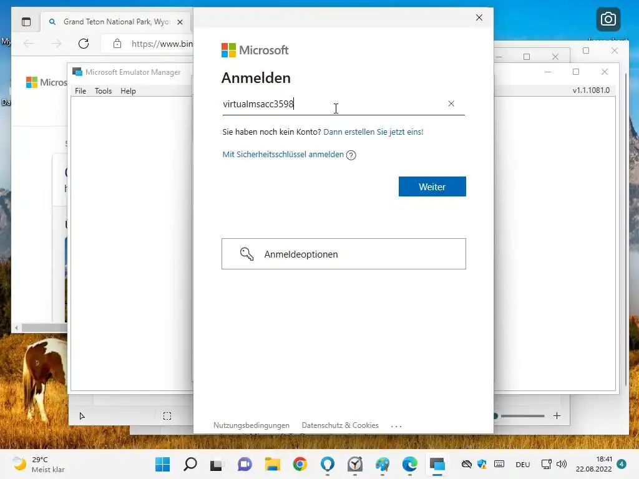
Task: Click the Weiter button
Action: click(x=432, y=186)
